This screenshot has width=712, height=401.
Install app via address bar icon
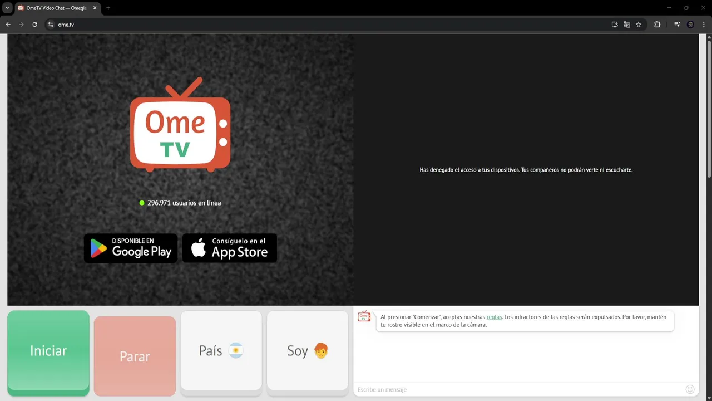[x=615, y=25]
